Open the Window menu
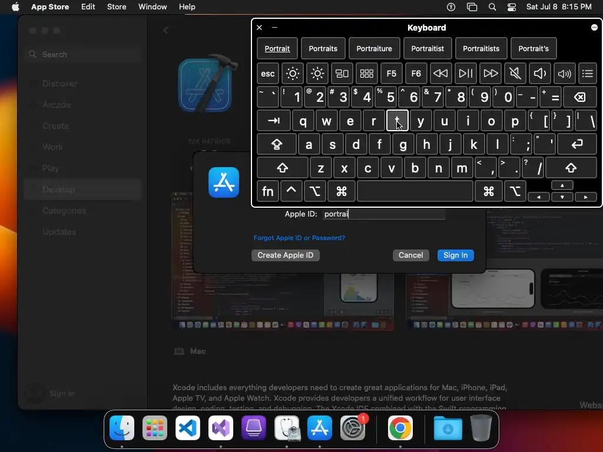The width and height of the screenshot is (603, 452). pos(153,7)
